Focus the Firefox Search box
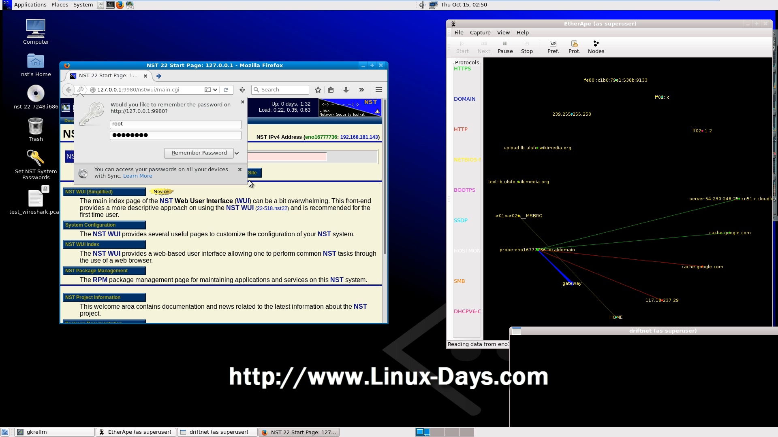This screenshot has width=778, height=437. click(280, 90)
